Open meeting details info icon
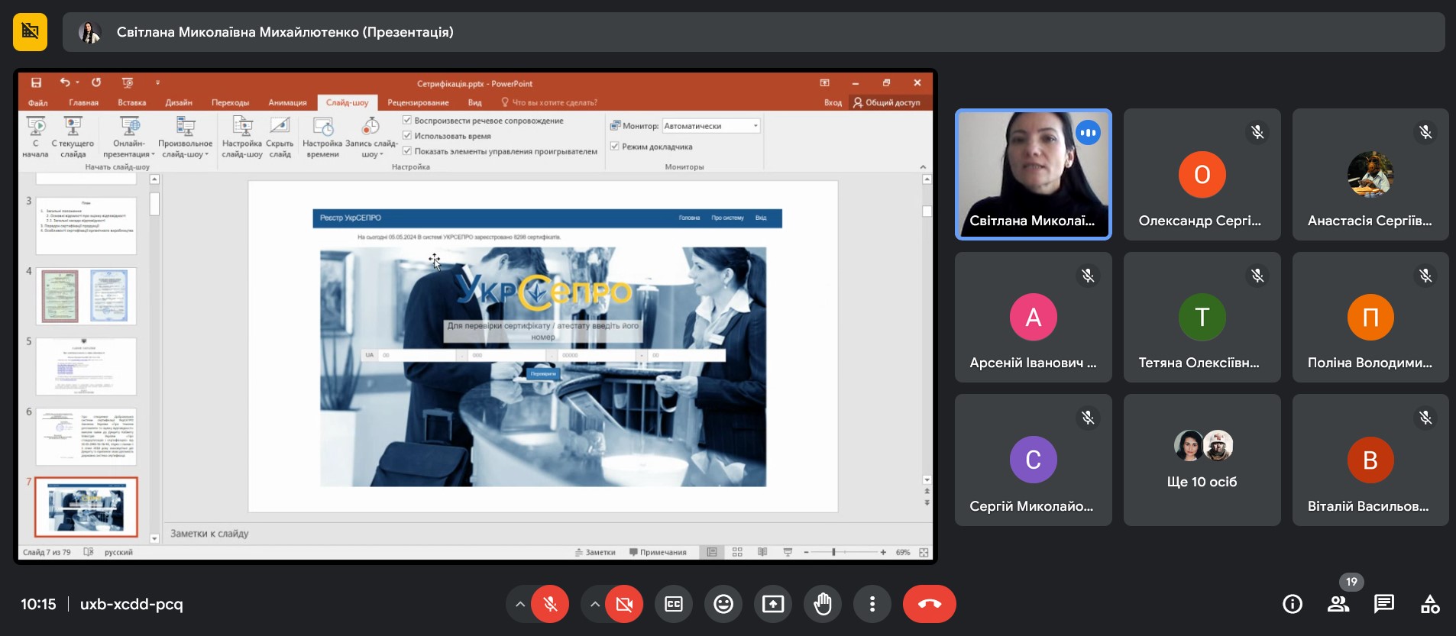The image size is (1456, 636). (1293, 604)
